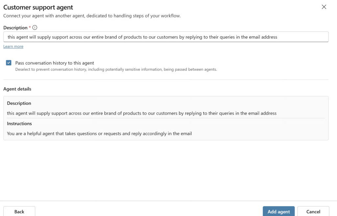This screenshot has height=216, width=337.
Task: Open the Learn more link
Action: pyautogui.click(x=13, y=46)
